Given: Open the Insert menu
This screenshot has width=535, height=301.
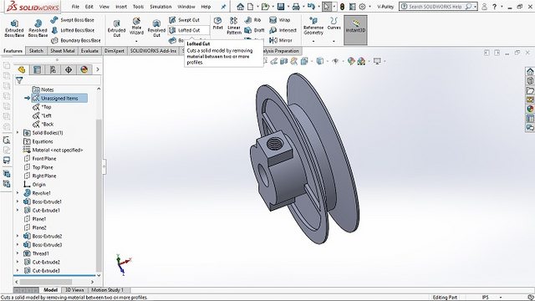Looking at the screenshot, I should tap(121, 7).
